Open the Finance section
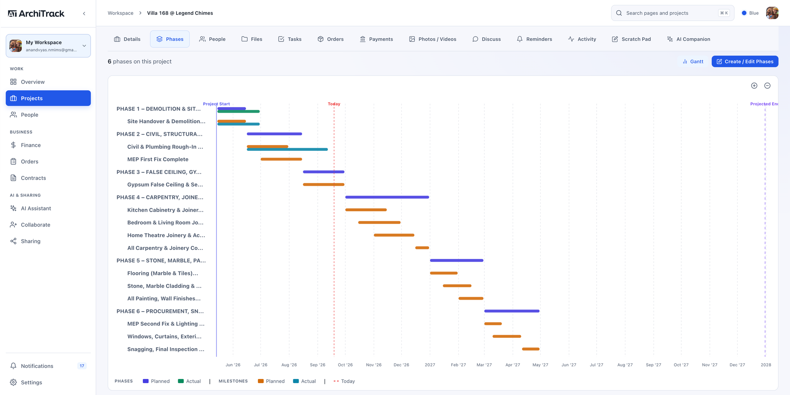Viewport: 790px width, 395px height. point(48,145)
